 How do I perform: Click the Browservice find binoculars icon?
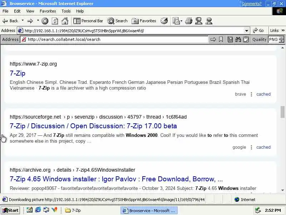[x=238, y=39]
